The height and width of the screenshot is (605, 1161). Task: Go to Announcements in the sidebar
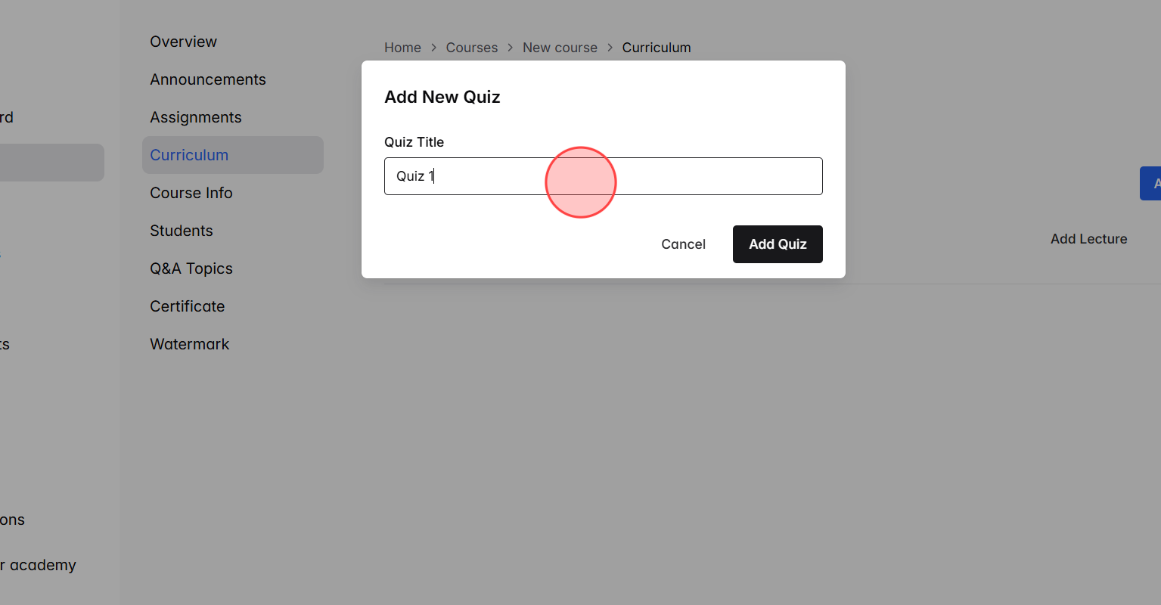pos(208,79)
